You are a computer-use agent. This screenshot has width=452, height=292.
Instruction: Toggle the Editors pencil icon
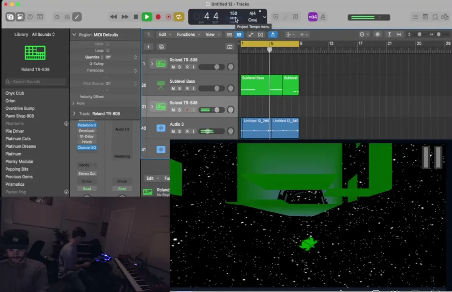(x=77, y=17)
